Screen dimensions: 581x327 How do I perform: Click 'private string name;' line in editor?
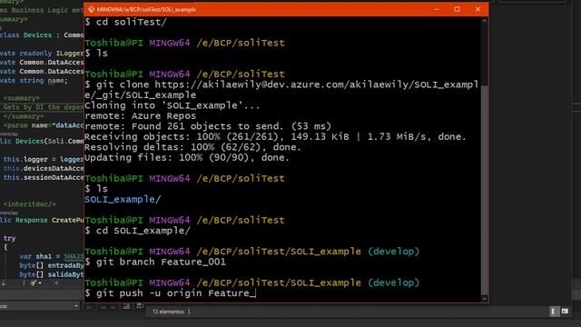point(34,81)
